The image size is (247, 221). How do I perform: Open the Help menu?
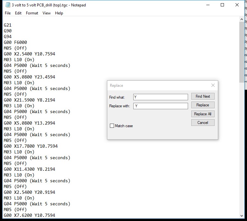click(59, 13)
